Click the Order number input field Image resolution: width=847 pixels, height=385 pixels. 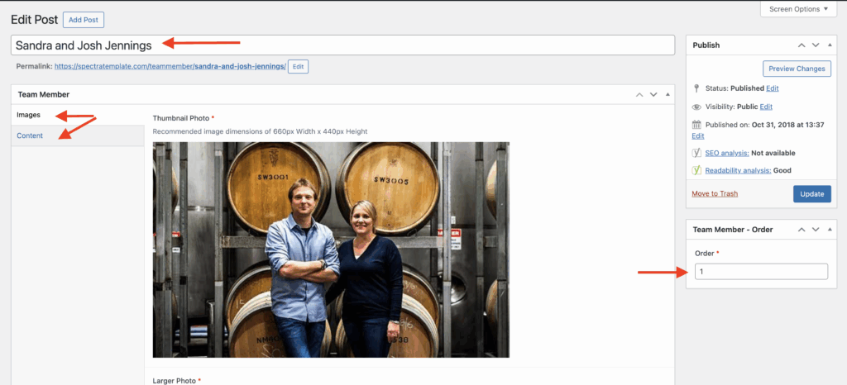761,271
